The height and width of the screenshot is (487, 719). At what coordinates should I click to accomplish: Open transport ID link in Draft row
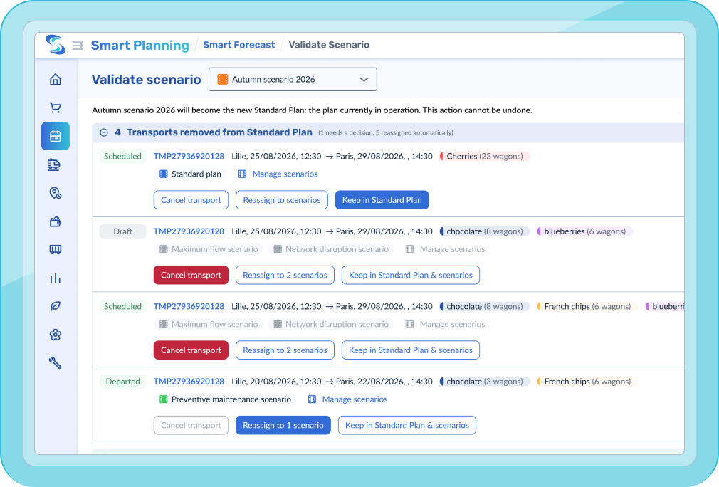[x=189, y=231]
